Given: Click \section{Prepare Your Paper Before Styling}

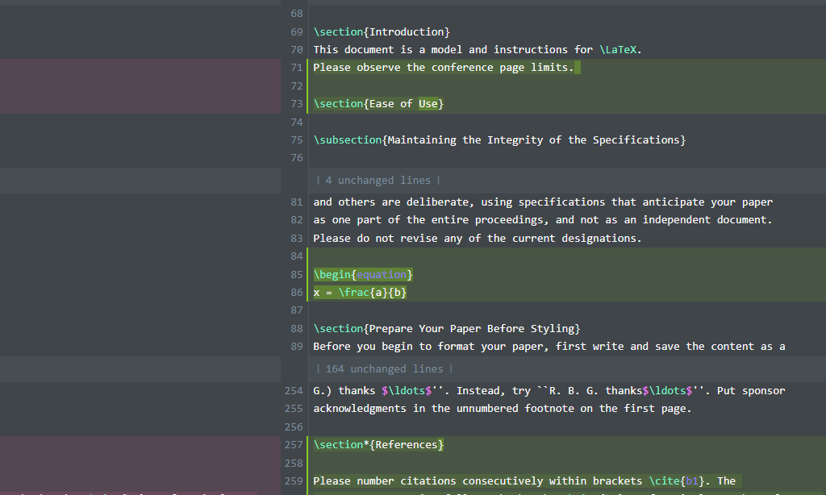Looking at the screenshot, I should [447, 328].
